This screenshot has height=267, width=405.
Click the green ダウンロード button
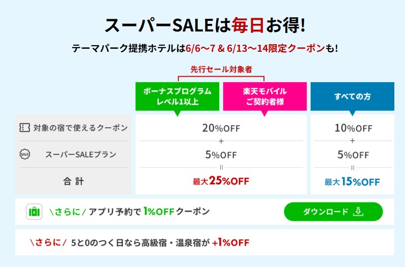333,212
